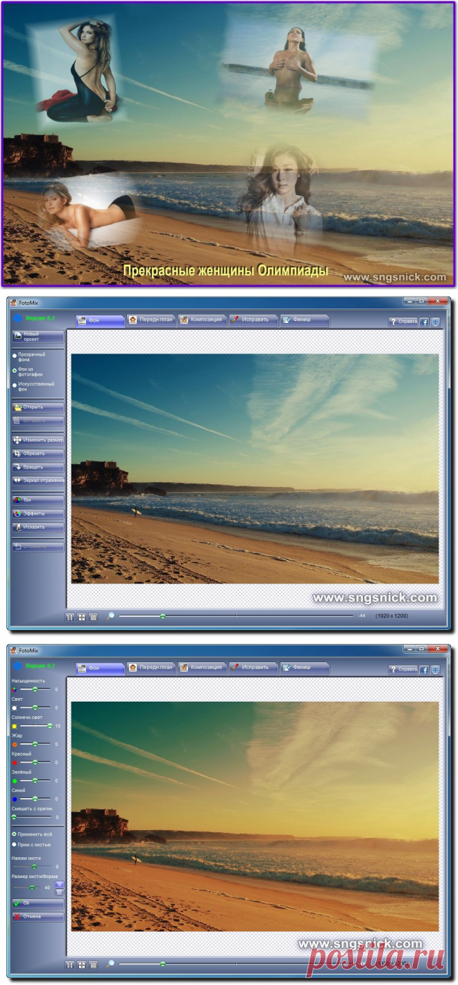Choose the square brush shape button

point(60,891)
